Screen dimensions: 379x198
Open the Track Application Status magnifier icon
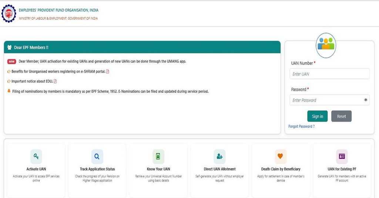[97, 156]
